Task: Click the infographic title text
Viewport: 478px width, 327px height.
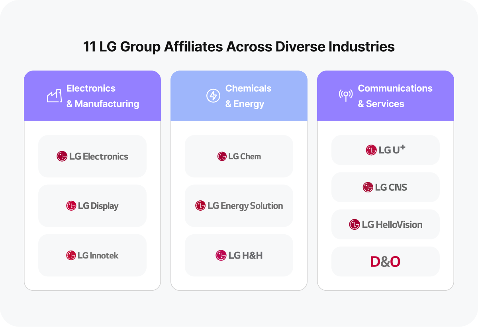Action: (x=239, y=47)
